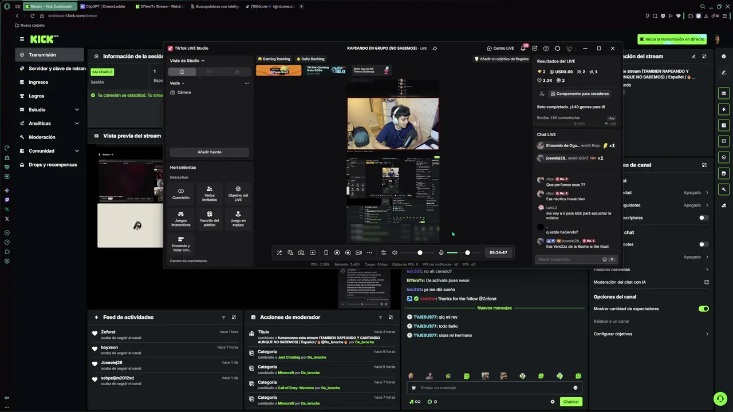The image size is (733, 412).
Task: Expand the Feed de actividades panel
Action: (x=234, y=317)
